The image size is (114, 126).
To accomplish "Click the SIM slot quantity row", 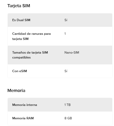I will pos(60,36).
